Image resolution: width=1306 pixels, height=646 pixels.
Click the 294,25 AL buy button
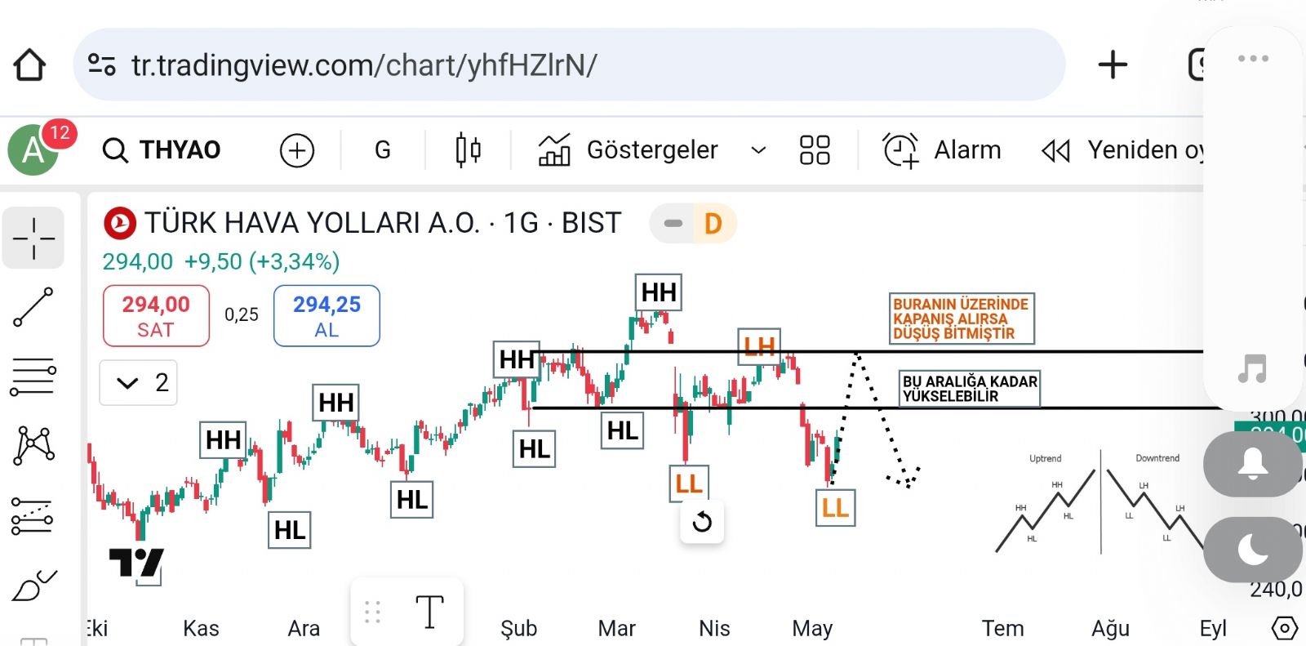point(326,316)
